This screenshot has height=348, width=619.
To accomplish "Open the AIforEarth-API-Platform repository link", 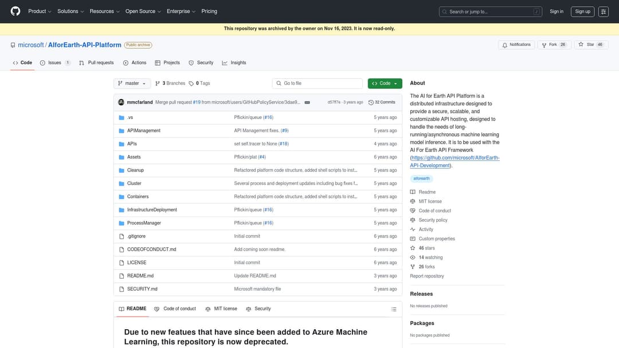I will click(84, 45).
